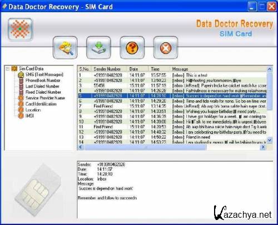The image size is (278, 225).
Task: Select row 2 'Meeting you tommorow' message
Action: click(172, 80)
